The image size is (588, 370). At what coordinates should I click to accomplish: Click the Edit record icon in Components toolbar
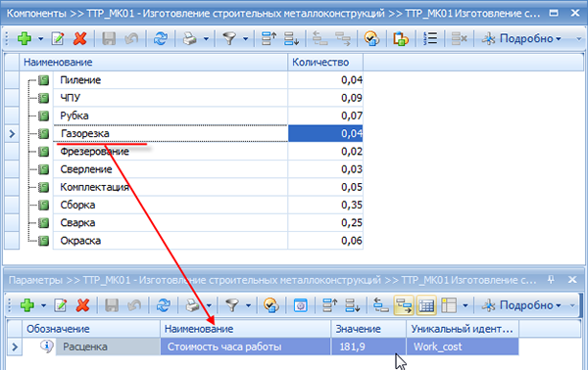coord(58,38)
